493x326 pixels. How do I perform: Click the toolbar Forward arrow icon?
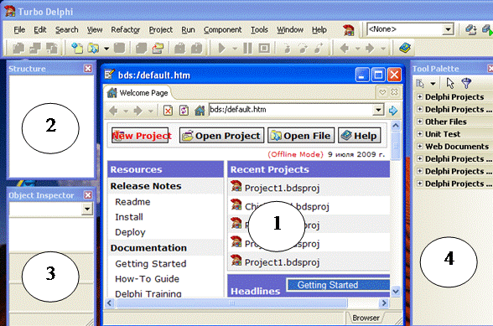pyautogui.click(x=370, y=49)
